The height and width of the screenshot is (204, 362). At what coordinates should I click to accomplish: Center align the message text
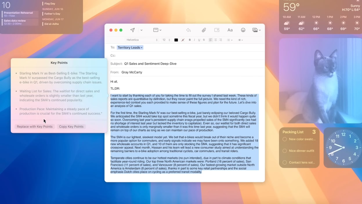coord(216,40)
